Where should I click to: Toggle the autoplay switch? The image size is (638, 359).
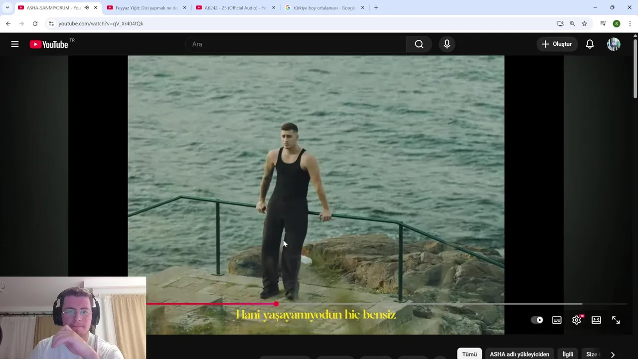point(537,320)
